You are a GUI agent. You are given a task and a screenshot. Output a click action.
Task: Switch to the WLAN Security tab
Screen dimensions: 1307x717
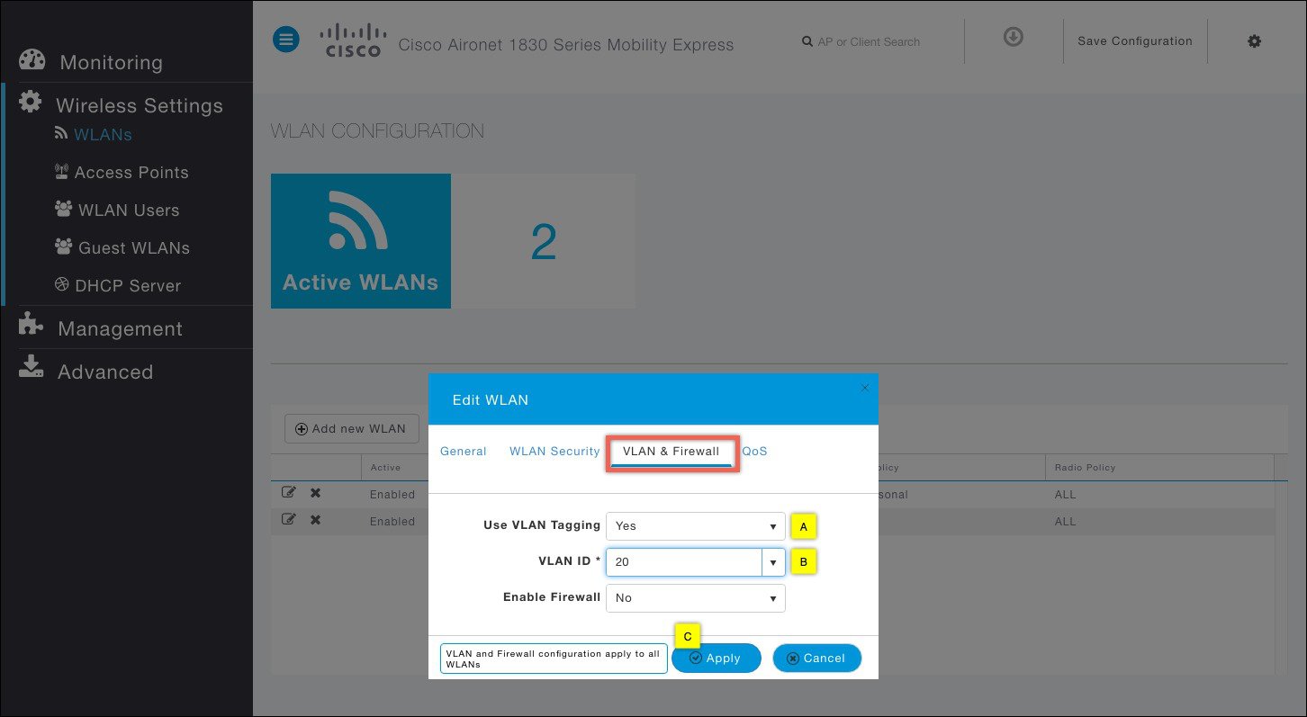pos(554,451)
